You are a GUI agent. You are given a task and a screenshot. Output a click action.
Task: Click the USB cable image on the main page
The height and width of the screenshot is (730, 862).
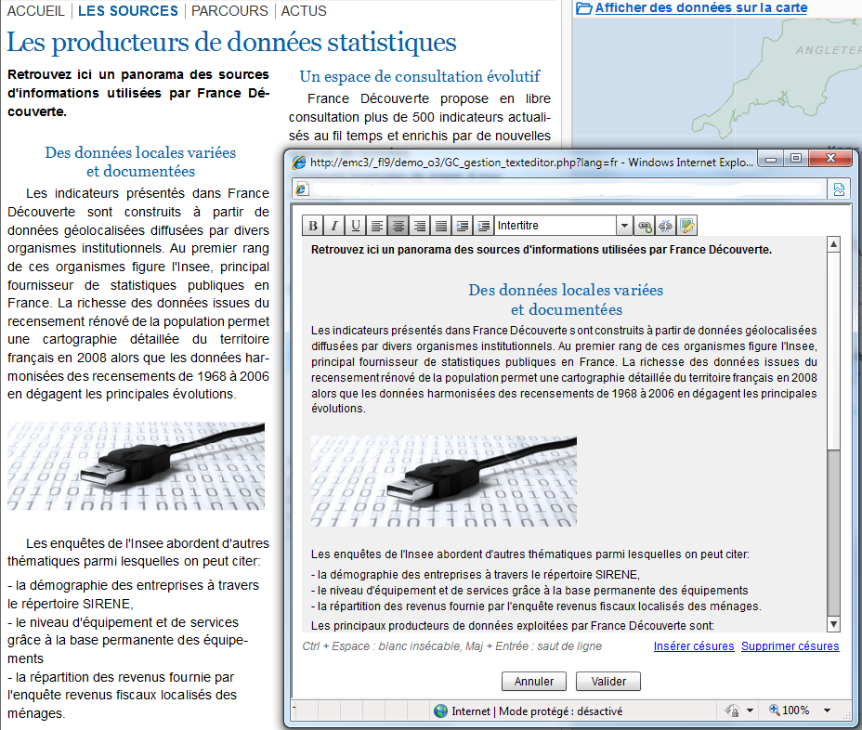136,466
